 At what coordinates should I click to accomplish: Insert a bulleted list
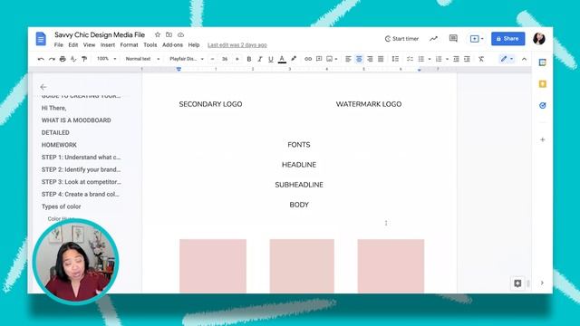pyautogui.click(x=420, y=59)
